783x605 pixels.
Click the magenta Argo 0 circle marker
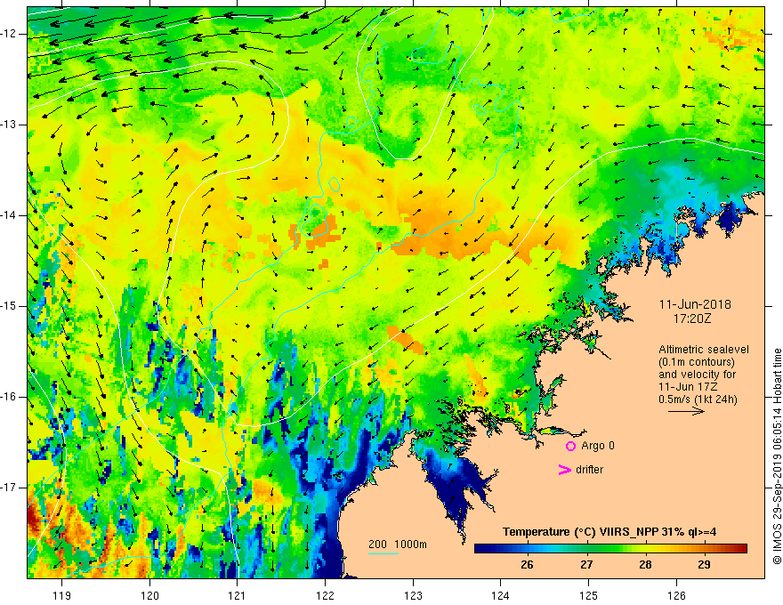click(570, 447)
